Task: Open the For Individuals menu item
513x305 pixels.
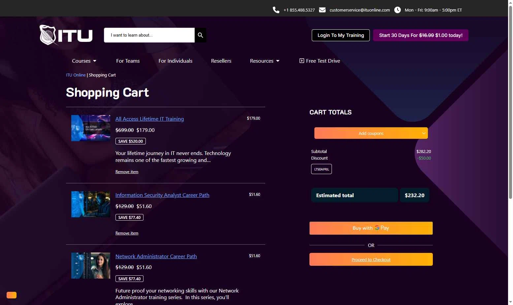Action: 175,61
